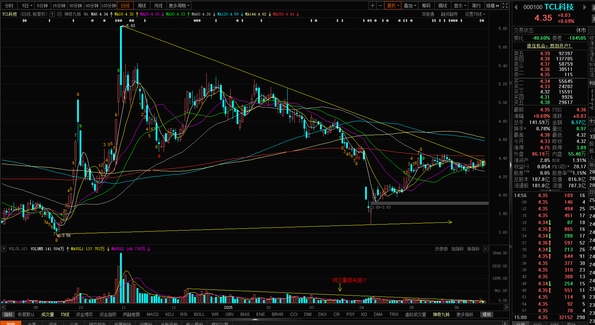Select the RSI indicator
This screenshot has width=595, height=325.
coord(183,314)
